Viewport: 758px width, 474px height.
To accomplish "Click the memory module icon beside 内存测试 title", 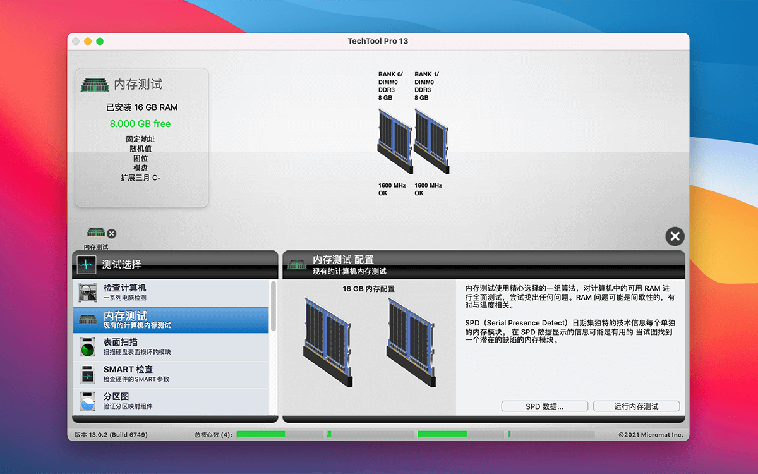I will pyautogui.click(x=95, y=85).
